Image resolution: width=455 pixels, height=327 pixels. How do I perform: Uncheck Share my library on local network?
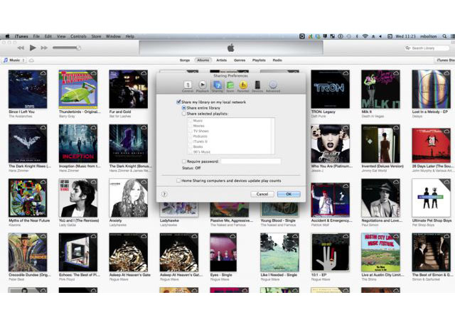pyautogui.click(x=178, y=102)
